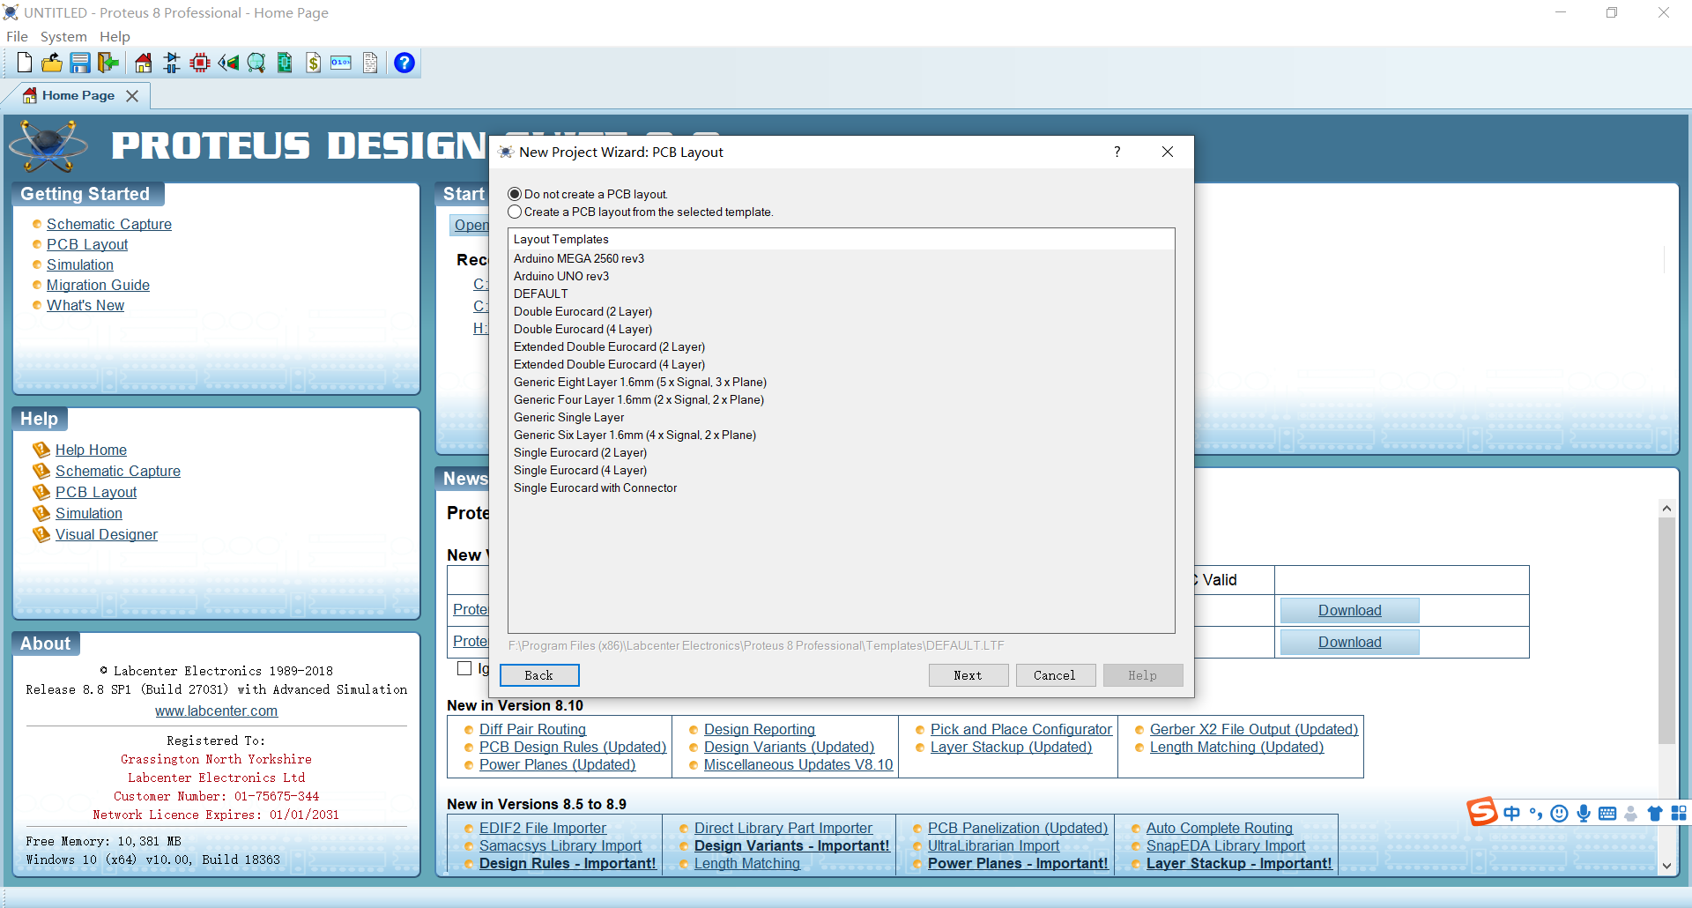Select the DEFAULT layout template

[842, 294]
